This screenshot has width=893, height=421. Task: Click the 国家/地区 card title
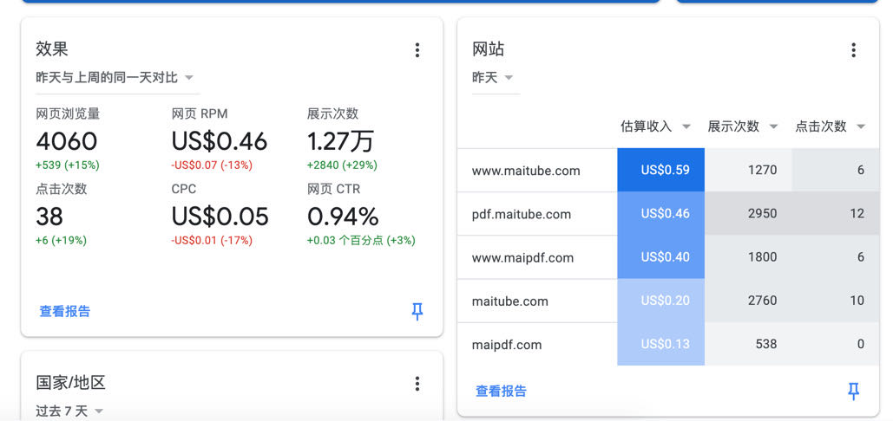pos(70,382)
